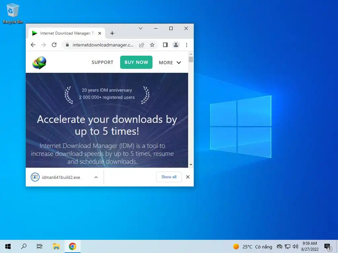This screenshot has height=253, width=338.
Task: Open File Explorer from the taskbar
Action: [x=56, y=246]
